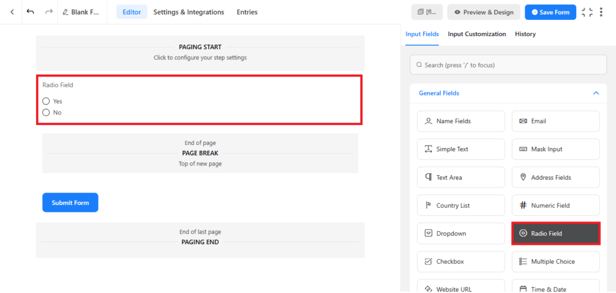Open the History tab
This screenshot has height=293, width=616.
pos(525,34)
